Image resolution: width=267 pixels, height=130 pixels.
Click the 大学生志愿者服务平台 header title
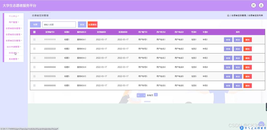coord(19,5)
